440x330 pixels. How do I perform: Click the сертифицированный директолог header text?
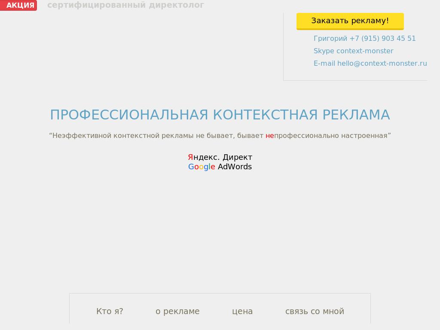click(125, 5)
